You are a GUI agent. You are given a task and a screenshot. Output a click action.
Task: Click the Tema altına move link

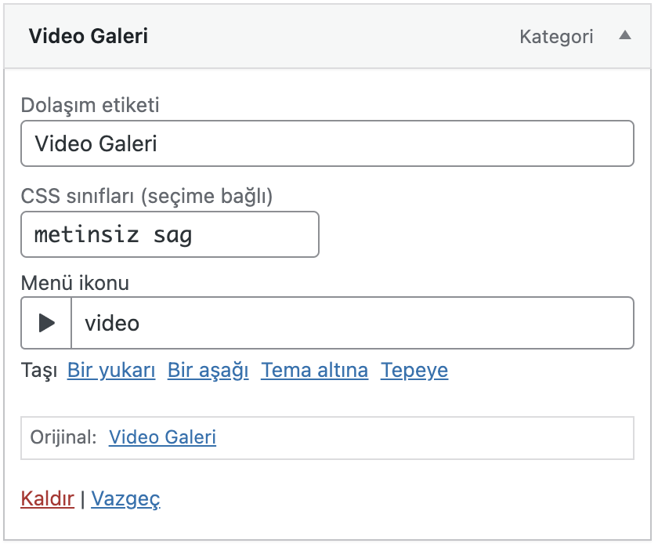(x=315, y=370)
